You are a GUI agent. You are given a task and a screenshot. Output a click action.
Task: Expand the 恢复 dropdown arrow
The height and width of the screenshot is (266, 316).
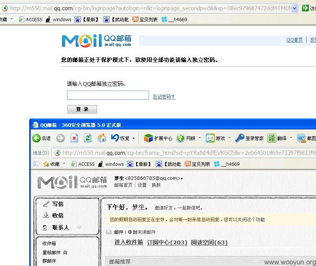[x=133, y=139]
